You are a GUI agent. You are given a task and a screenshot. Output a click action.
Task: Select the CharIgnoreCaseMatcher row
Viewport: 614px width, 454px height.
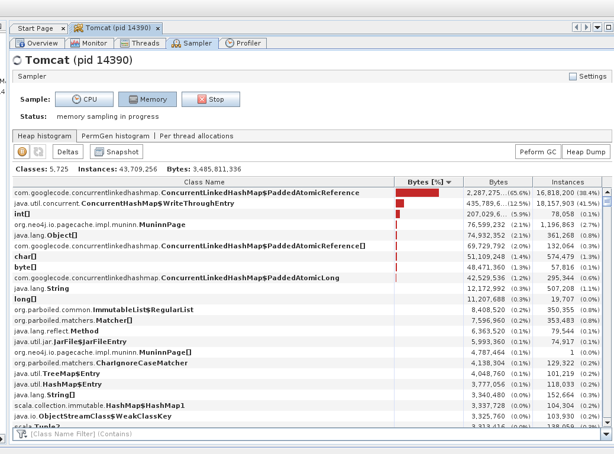(x=308, y=363)
